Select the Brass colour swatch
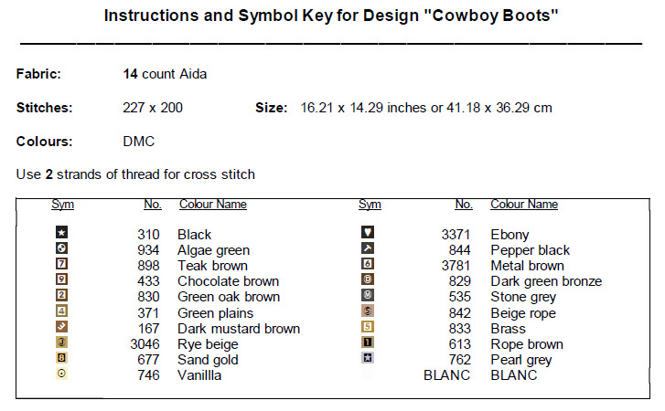 [369, 328]
